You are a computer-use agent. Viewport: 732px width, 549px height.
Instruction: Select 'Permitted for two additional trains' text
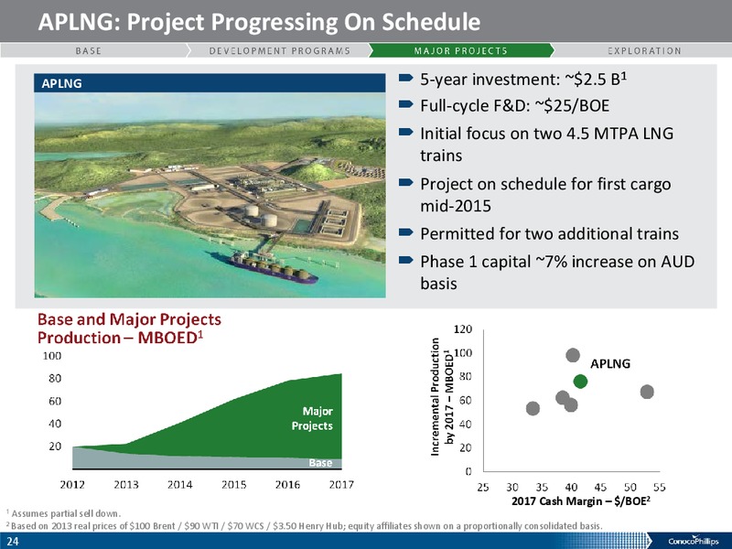point(550,233)
